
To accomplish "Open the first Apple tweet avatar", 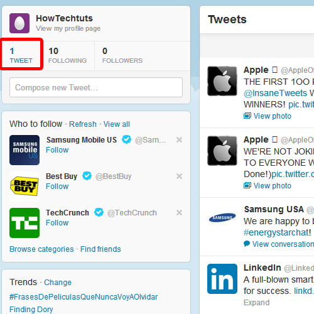I will click(222, 81).
